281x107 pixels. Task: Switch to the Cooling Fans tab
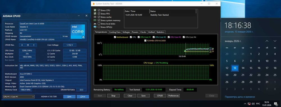click(115, 32)
